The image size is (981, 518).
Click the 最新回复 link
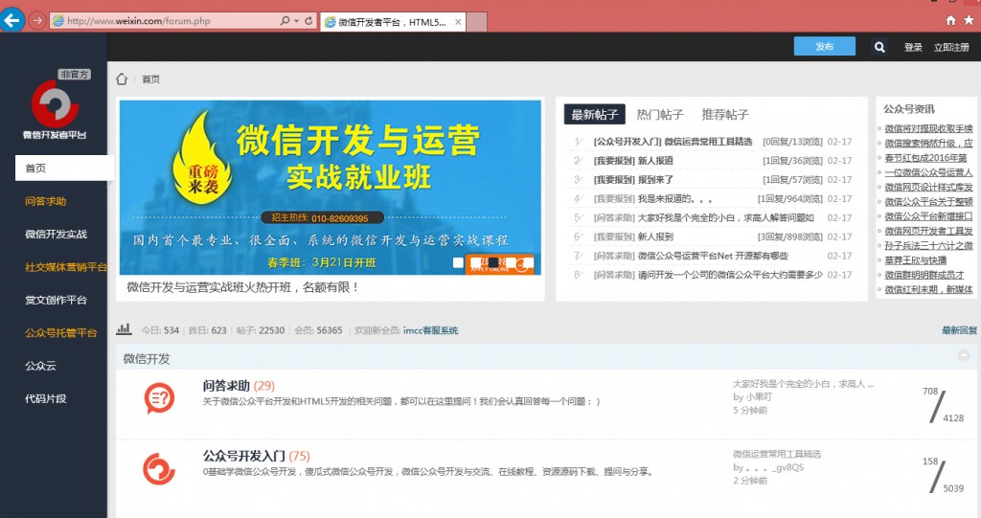point(959,330)
